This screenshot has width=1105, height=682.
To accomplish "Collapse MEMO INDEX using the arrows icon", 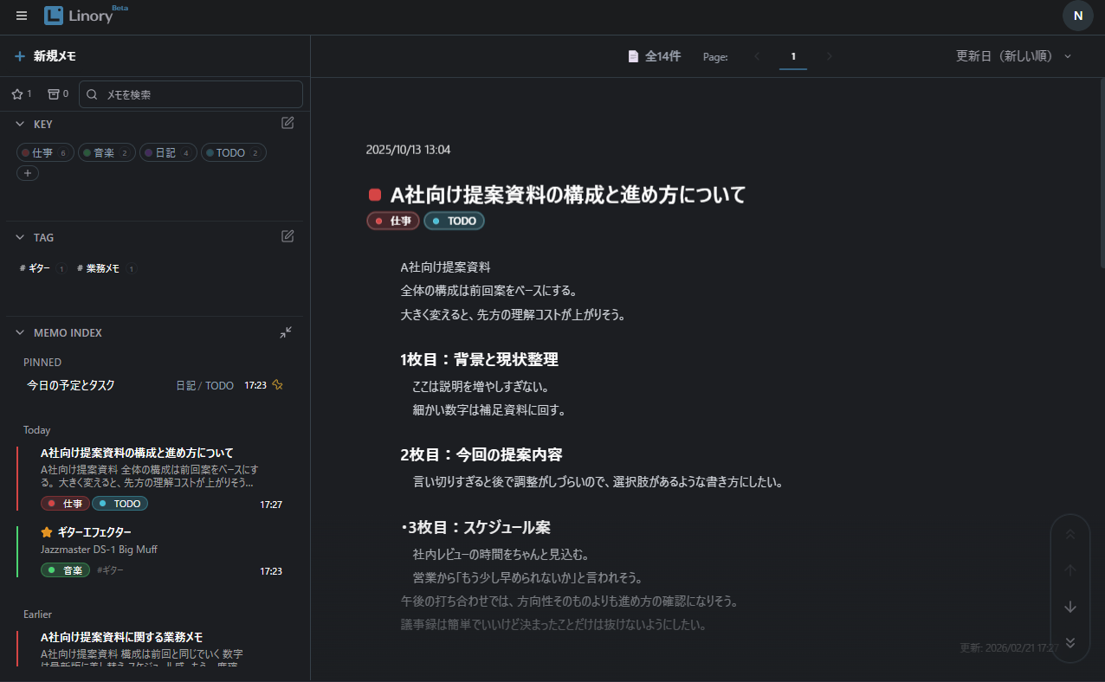I will tap(286, 332).
